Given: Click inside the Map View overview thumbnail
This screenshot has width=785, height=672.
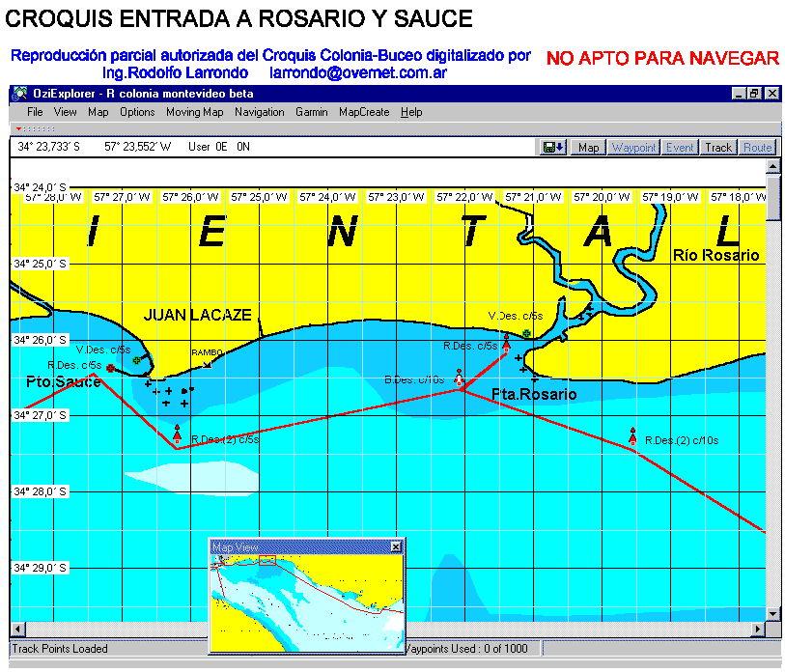Looking at the screenshot, I should (x=306, y=601).
